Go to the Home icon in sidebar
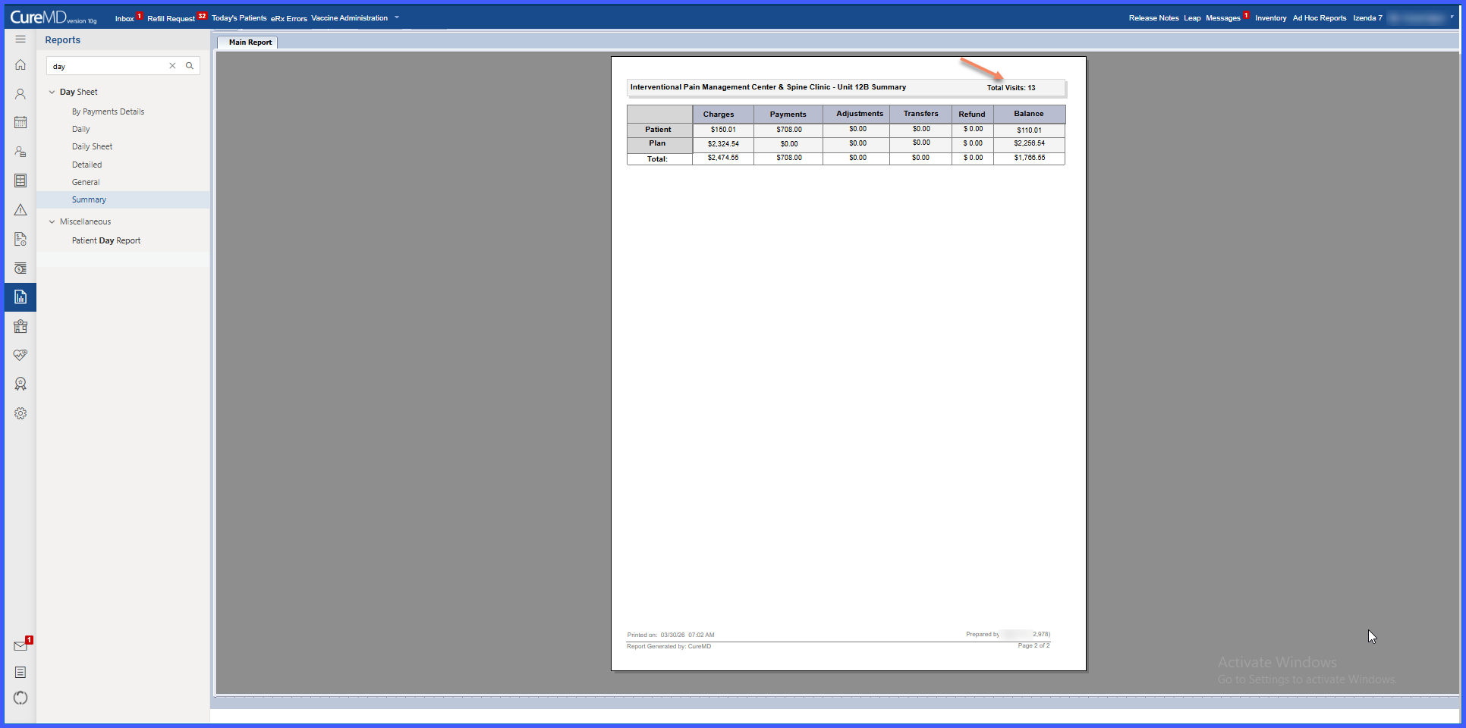 tap(20, 65)
